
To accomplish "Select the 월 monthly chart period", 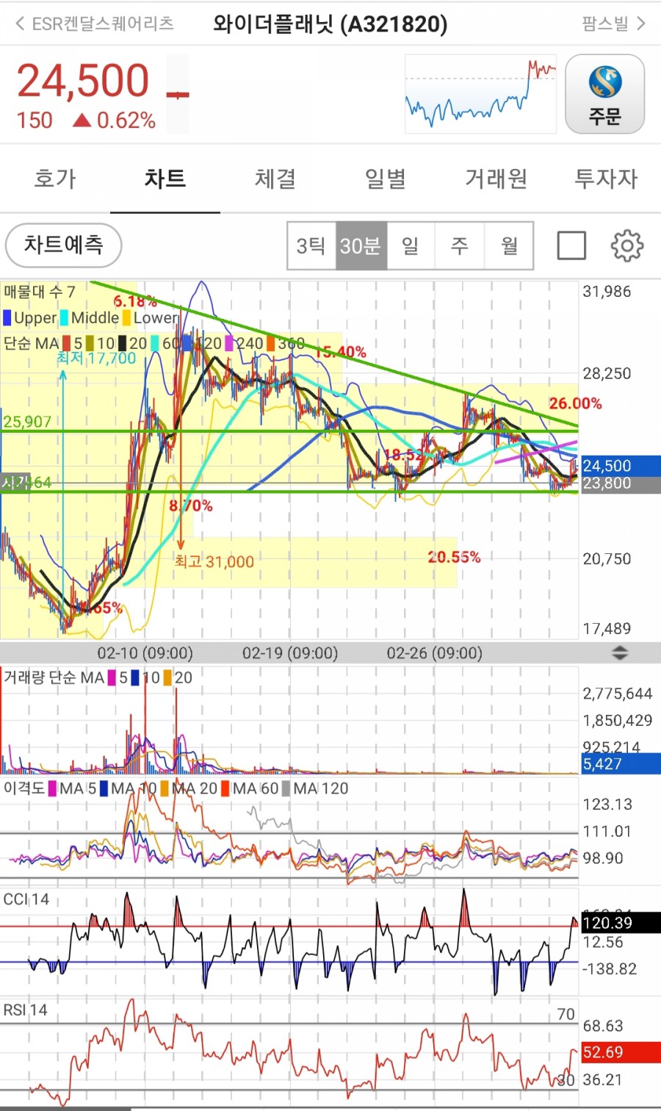I will [x=509, y=245].
